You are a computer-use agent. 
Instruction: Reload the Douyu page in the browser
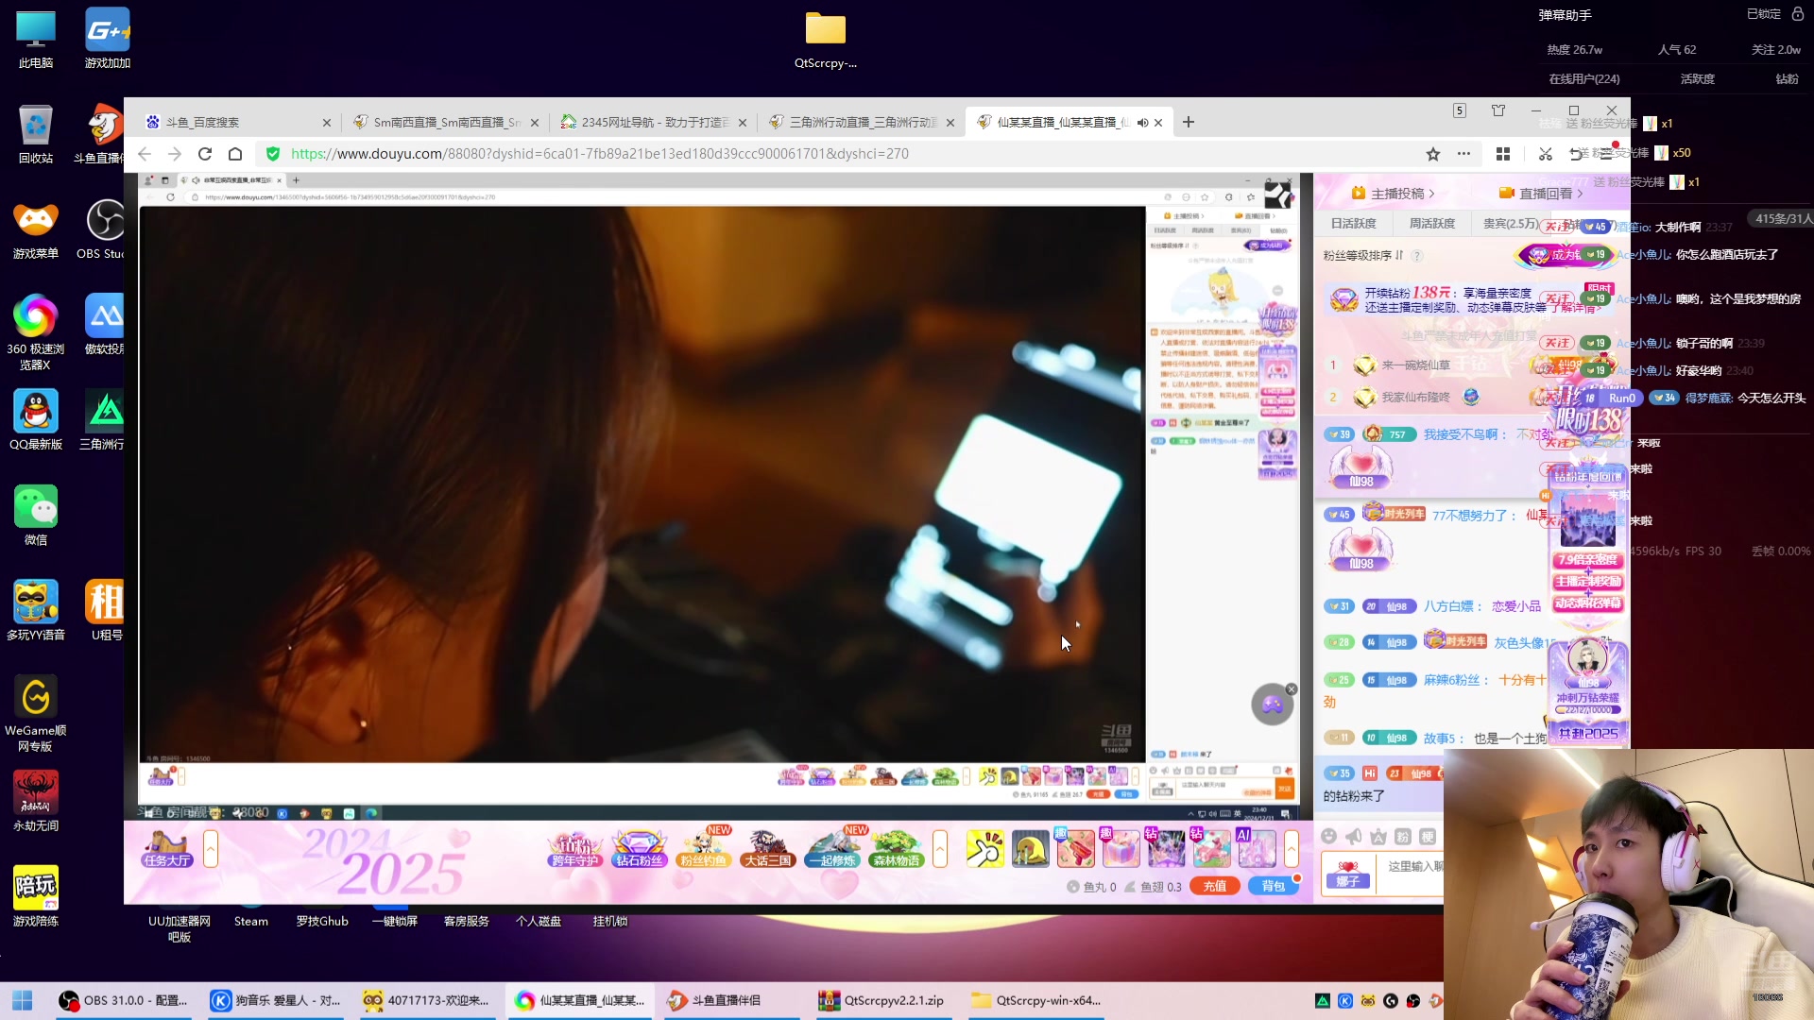(x=205, y=153)
